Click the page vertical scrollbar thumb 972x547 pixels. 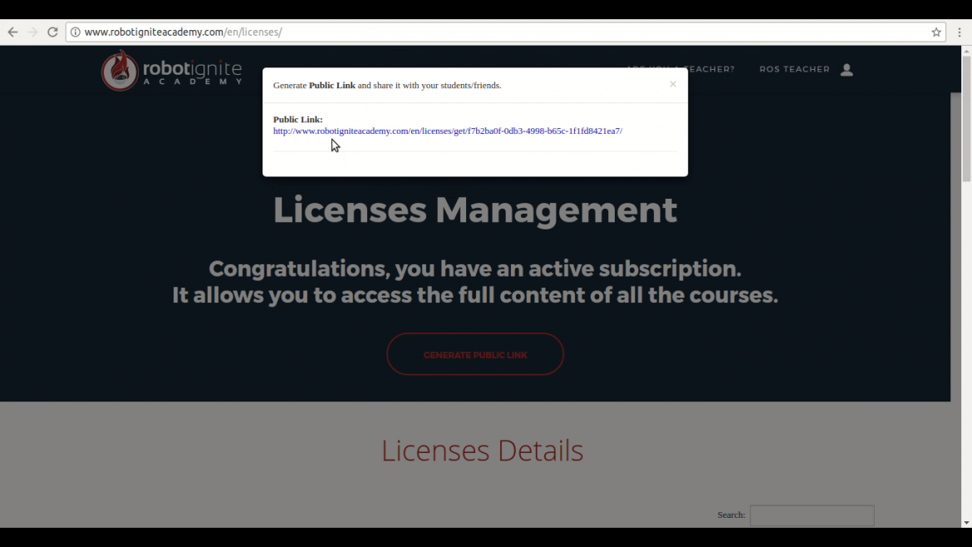pyautogui.click(x=966, y=120)
